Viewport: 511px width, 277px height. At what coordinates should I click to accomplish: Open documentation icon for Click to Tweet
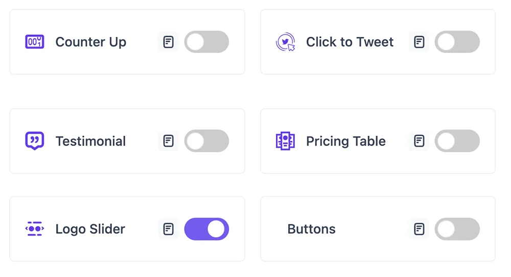[x=419, y=42]
